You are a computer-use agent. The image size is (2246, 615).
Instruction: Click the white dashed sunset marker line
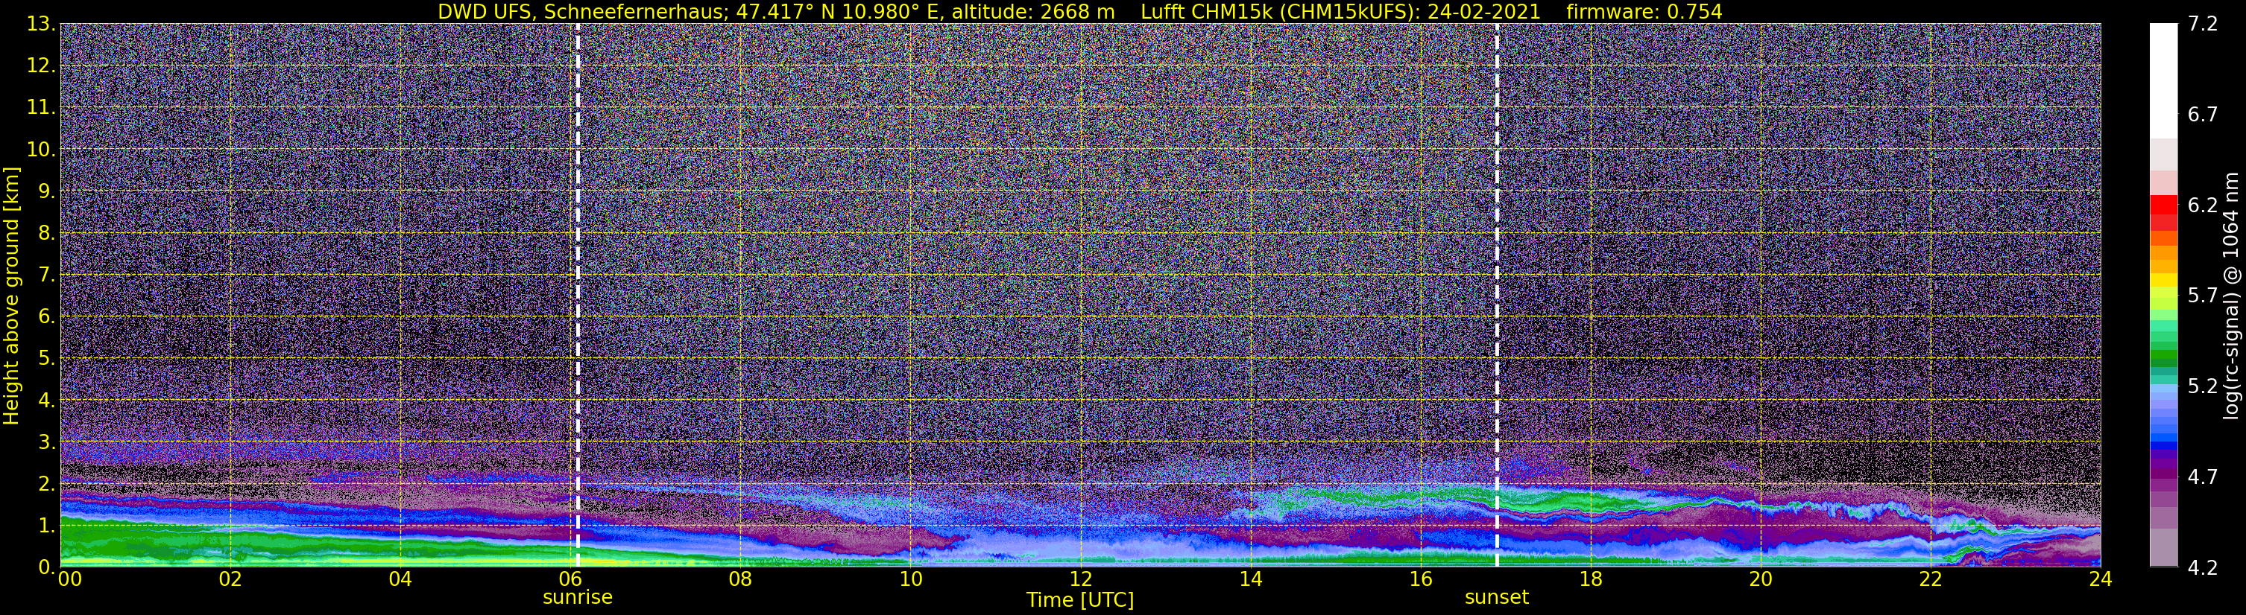1497,296
